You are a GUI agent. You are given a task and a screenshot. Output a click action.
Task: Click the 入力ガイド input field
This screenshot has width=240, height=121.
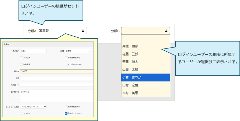pyautogui.click(x=56, y=85)
